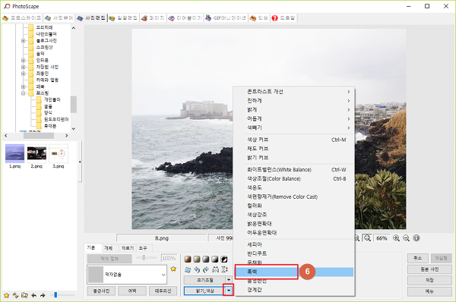
Task: Click the yellow star favorite frame icon
Action: [173, 269]
